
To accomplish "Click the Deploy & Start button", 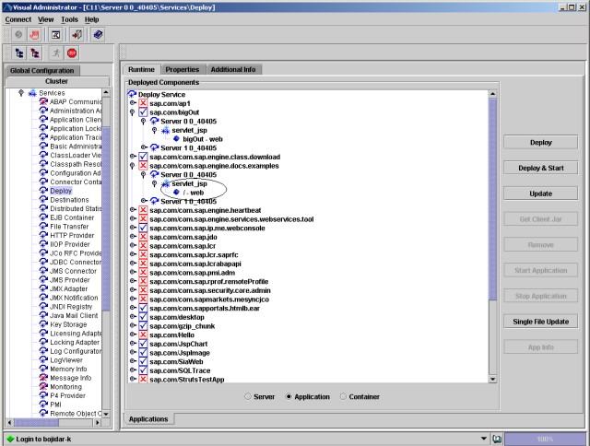I will 541,168.
